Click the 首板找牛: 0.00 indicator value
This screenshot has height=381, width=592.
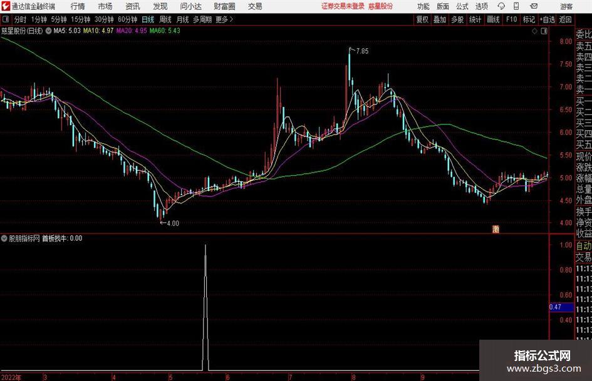click(x=62, y=238)
